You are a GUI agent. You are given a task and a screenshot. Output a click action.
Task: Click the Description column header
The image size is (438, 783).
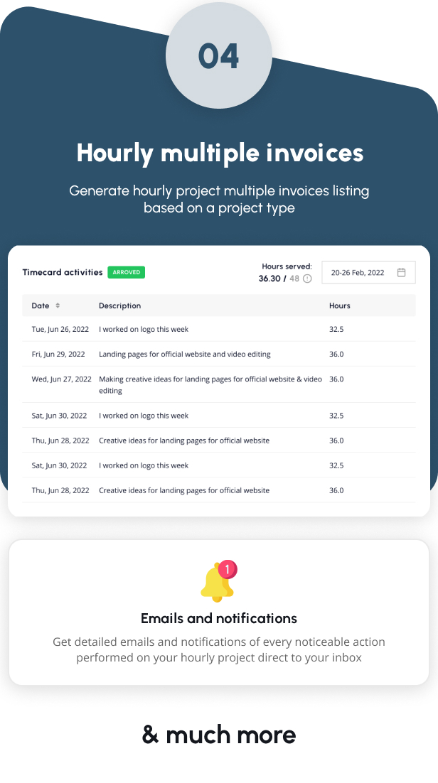click(120, 306)
